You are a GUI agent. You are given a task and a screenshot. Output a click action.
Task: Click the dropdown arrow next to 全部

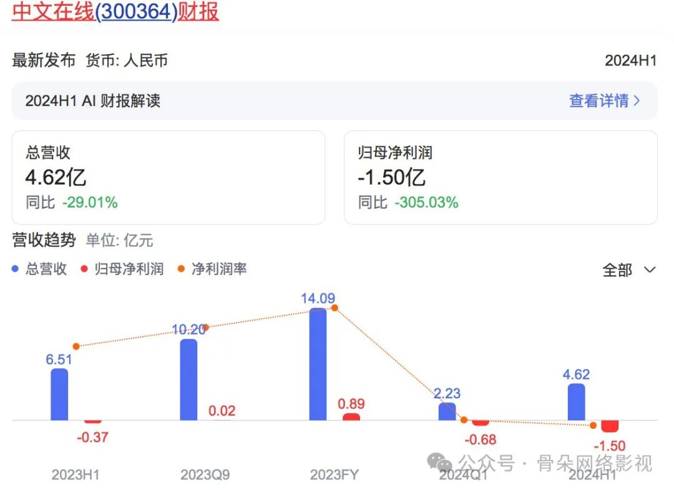[x=650, y=270]
